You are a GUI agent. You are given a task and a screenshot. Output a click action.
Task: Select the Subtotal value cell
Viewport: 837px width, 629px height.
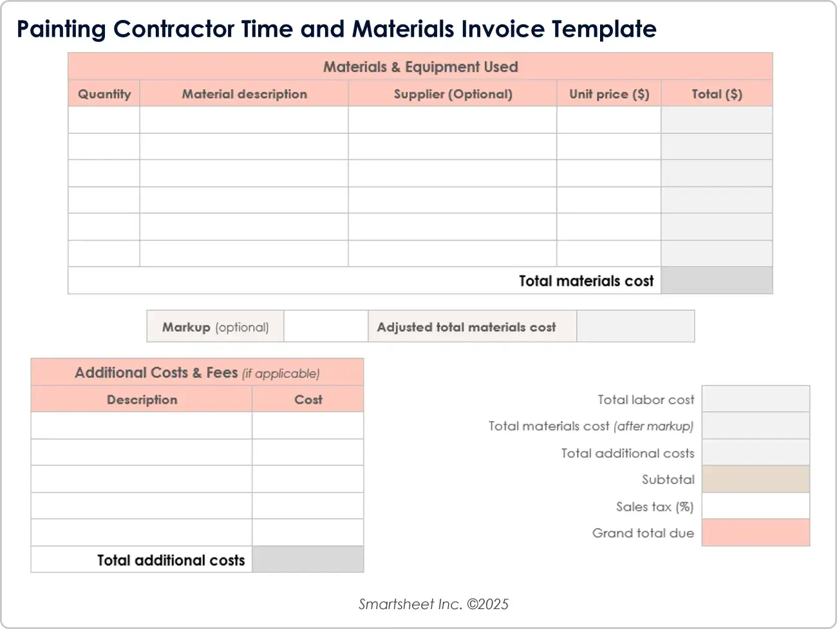tap(755, 480)
